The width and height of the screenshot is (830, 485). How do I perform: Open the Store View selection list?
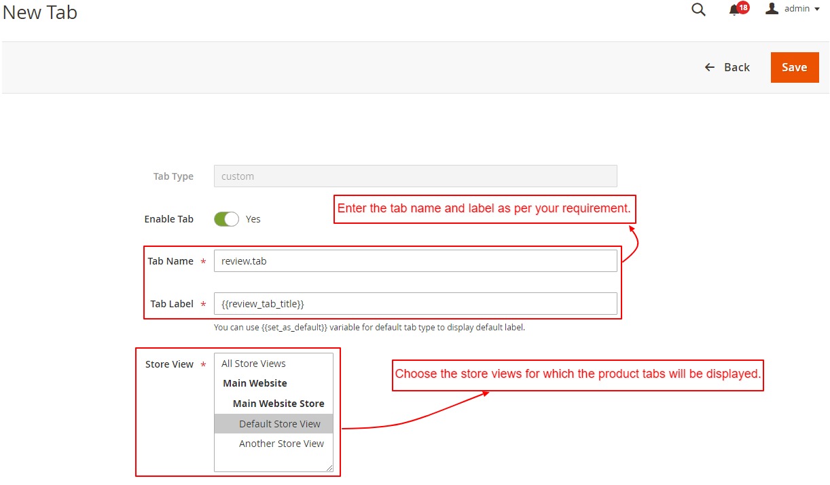272,410
